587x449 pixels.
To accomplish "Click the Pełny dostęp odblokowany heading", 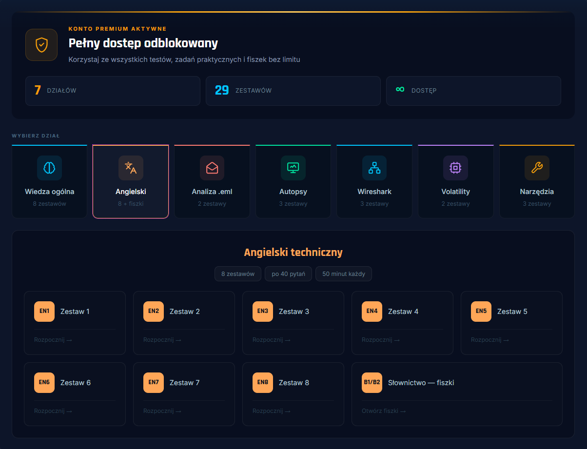I will tap(143, 43).
